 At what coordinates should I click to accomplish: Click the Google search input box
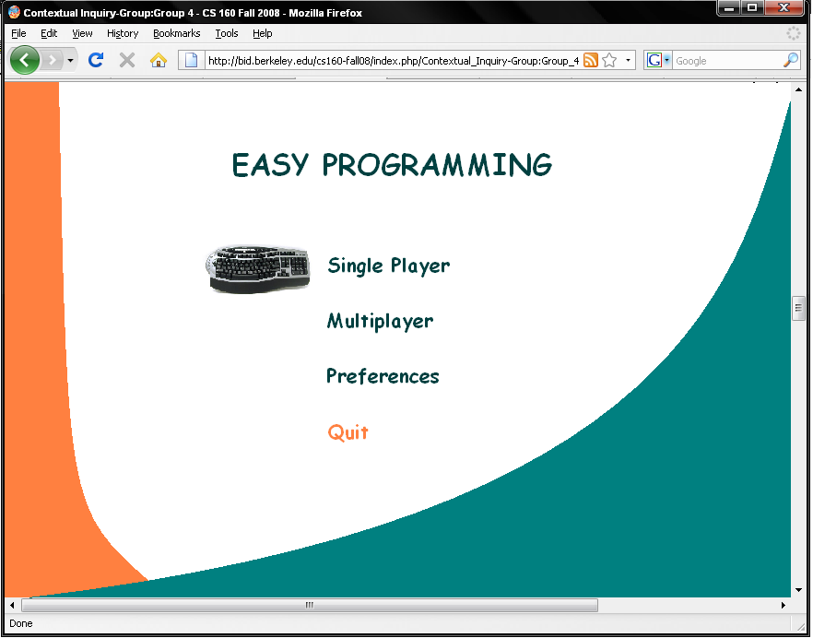point(727,61)
